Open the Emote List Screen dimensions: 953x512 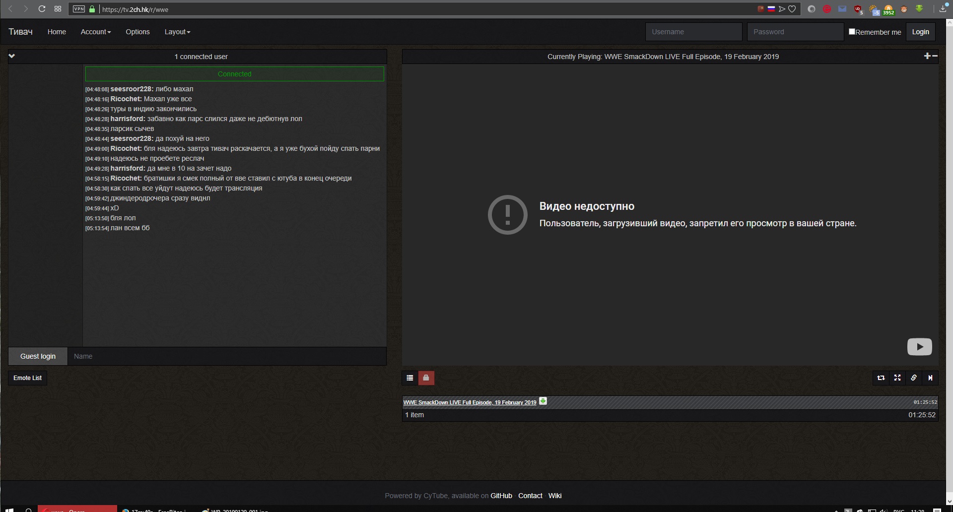27,378
